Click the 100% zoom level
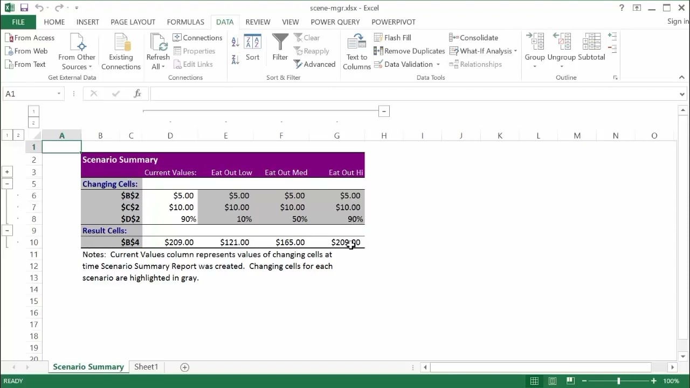The image size is (690, 388). click(671, 381)
